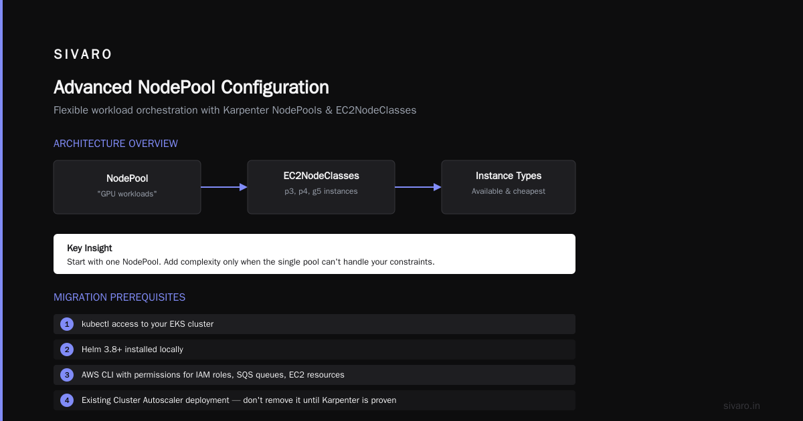Click the number 3 badge for AWS CLI
The height and width of the screenshot is (421, 803).
[x=67, y=375]
